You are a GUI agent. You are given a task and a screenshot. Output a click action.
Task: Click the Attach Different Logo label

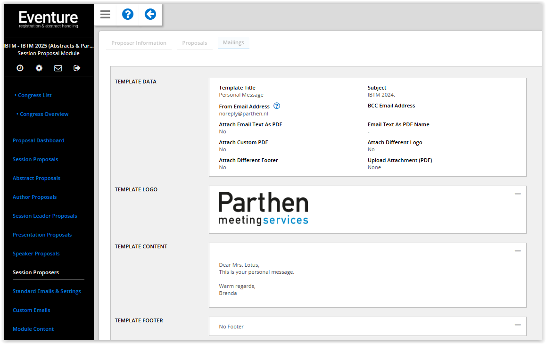pos(395,142)
